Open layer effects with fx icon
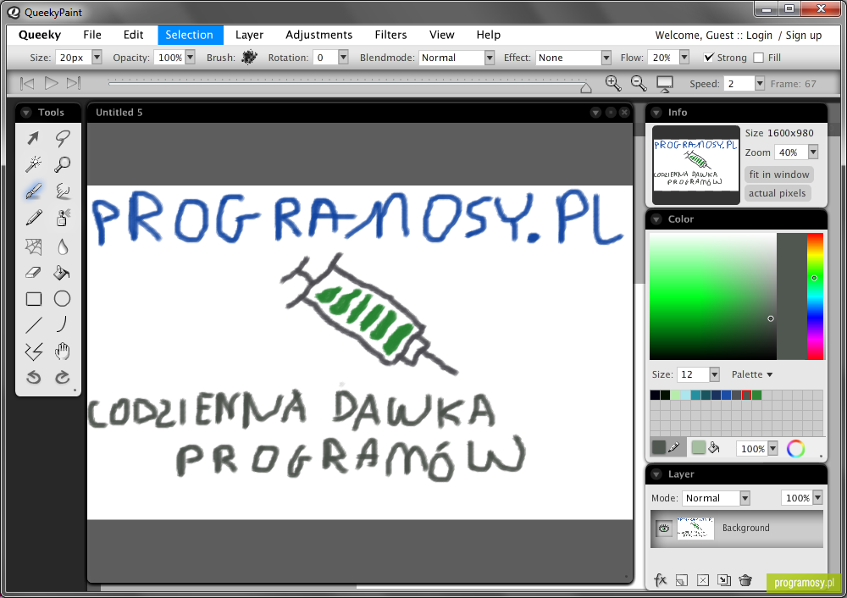The height and width of the screenshot is (598, 847). tap(660, 580)
